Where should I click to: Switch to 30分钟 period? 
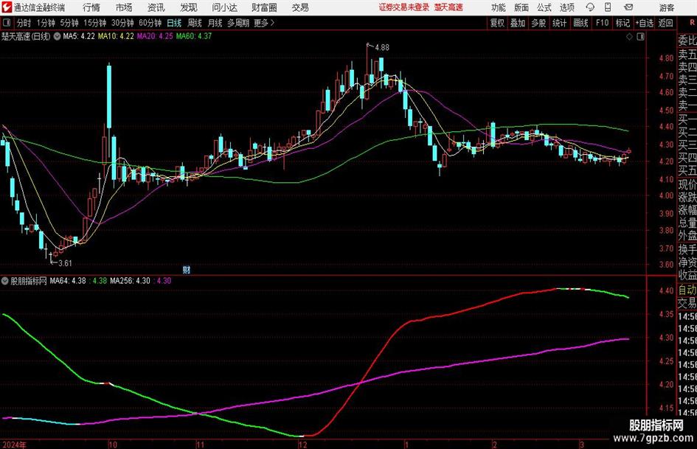point(122,23)
